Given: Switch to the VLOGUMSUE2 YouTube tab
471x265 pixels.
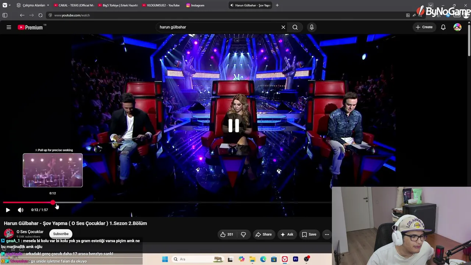Looking at the screenshot, I should point(162,5).
